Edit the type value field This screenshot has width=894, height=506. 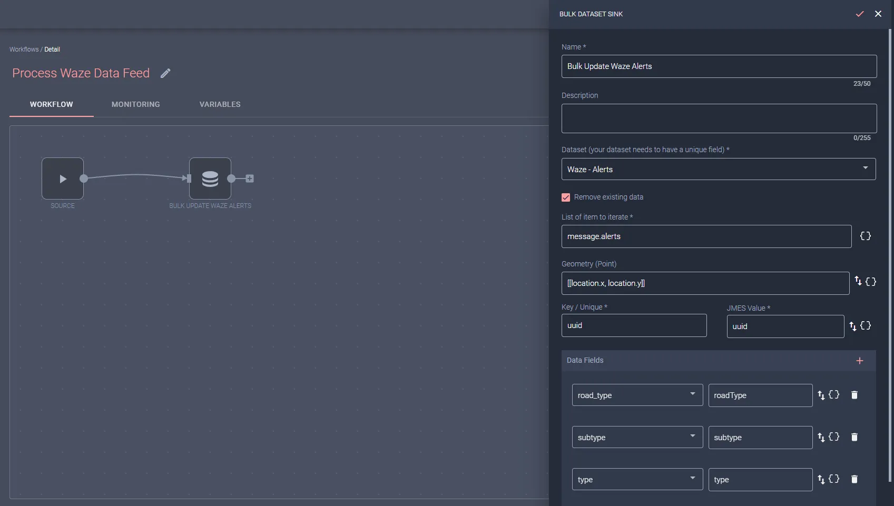760,480
